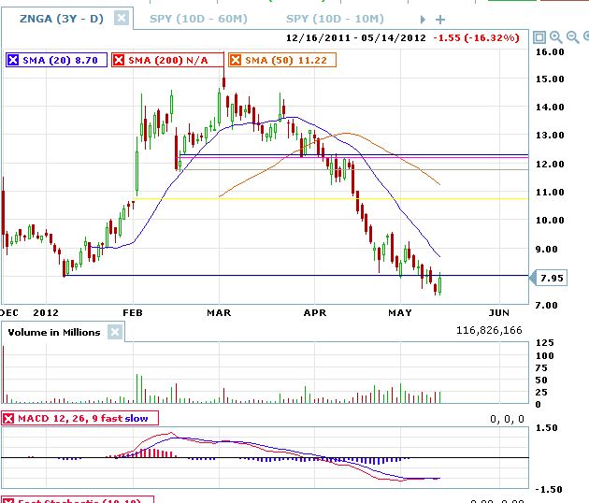Viewport: 589px width, 503px height.
Task: Open SMA (20) 8.70 indicator settings
Action: (61, 60)
